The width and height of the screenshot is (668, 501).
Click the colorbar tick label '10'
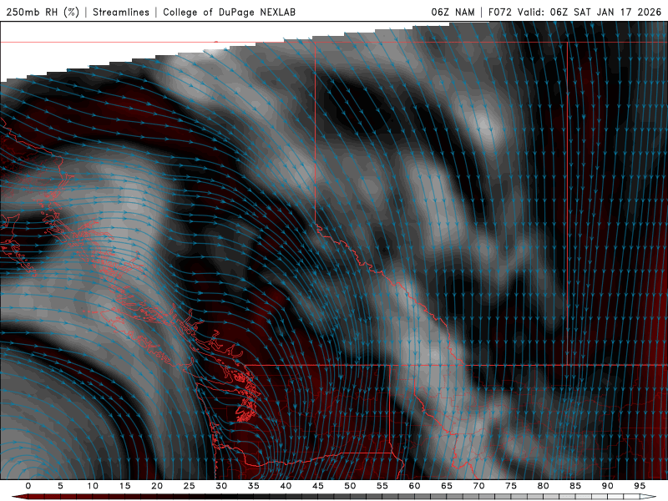pos(93,486)
